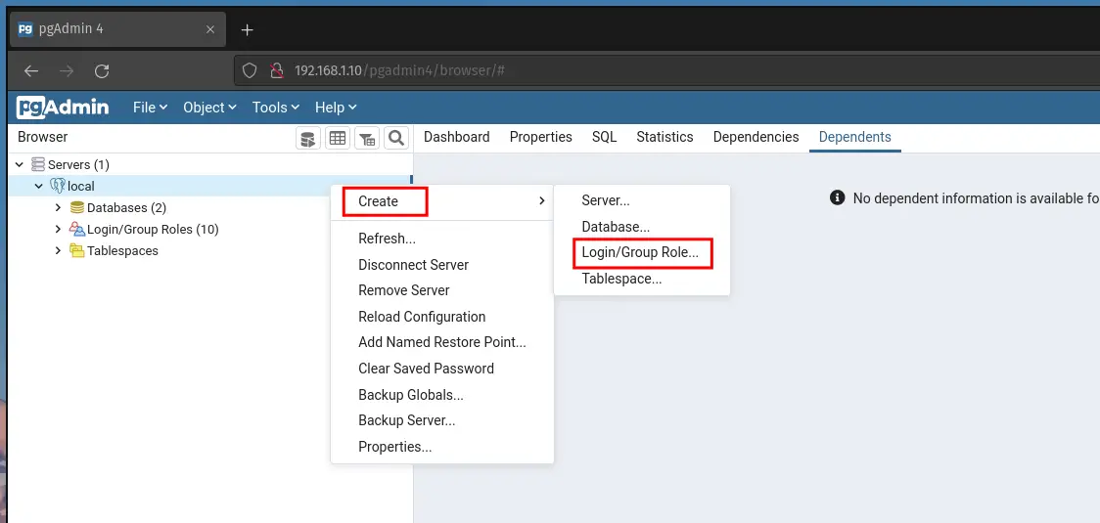The height and width of the screenshot is (523, 1100).
Task: Click the pgAdmin logo
Action: (63, 108)
